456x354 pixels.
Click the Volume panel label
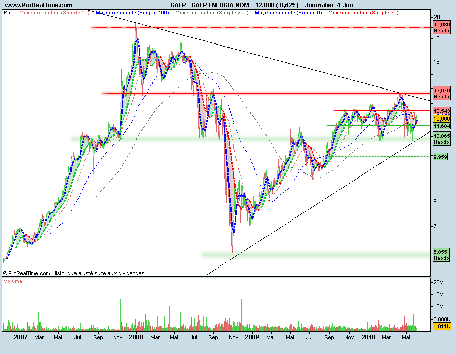pos(13,281)
